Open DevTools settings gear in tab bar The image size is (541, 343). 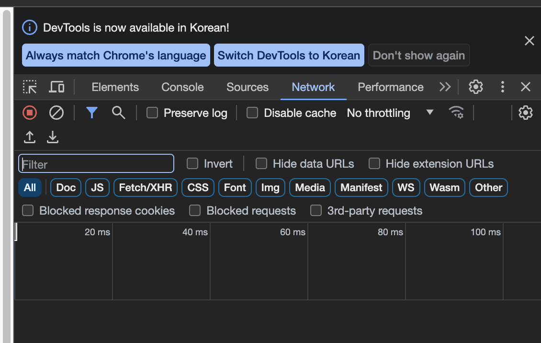[x=475, y=87]
